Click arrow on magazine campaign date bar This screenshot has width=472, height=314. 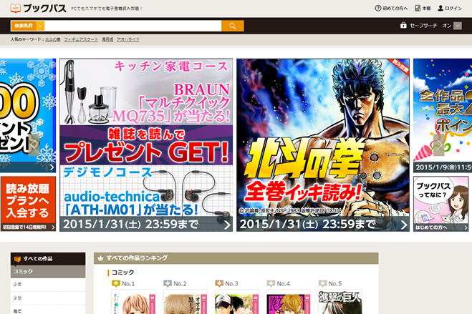coord(227,225)
